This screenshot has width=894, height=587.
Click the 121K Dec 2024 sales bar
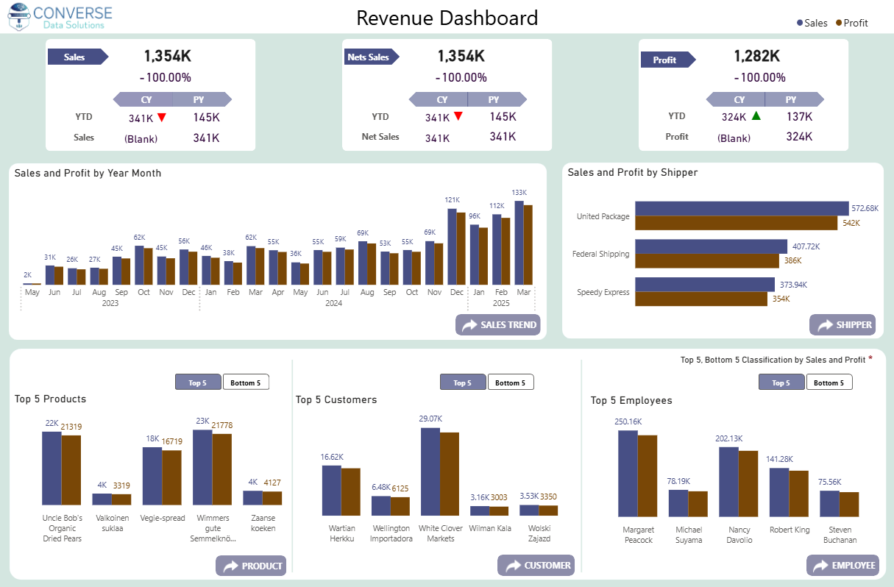(x=452, y=247)
